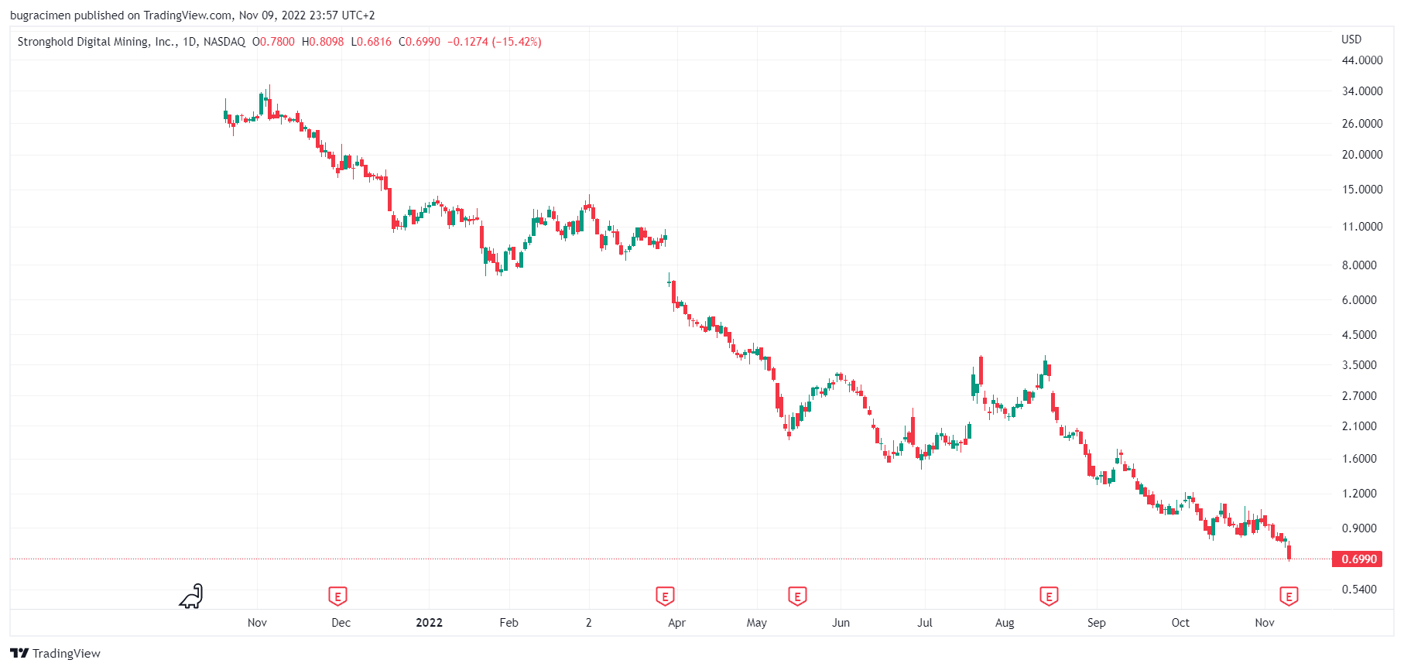Click the −0.1274 (−15.42%) change value

(x=495, y=42)
